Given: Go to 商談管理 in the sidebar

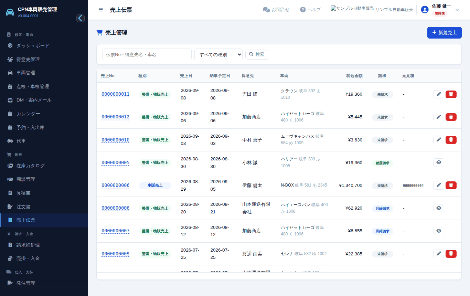Looking at the screenshot, I should coord(44,179).
